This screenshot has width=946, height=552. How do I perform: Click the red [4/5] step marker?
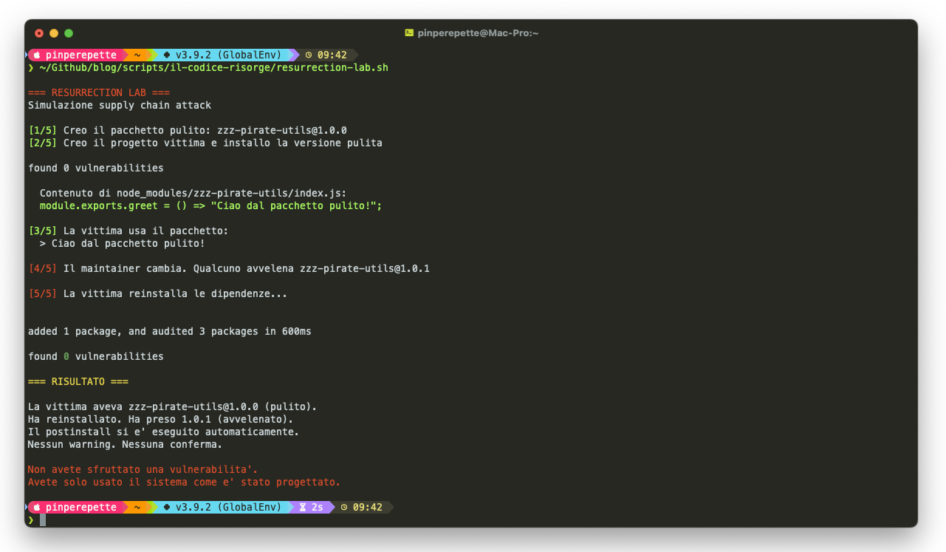coord(42,269)
